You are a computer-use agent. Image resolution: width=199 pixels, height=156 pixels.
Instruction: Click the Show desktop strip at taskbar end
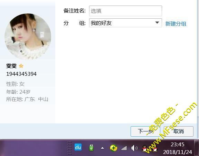pyautogui.click(x=197, y=148)
